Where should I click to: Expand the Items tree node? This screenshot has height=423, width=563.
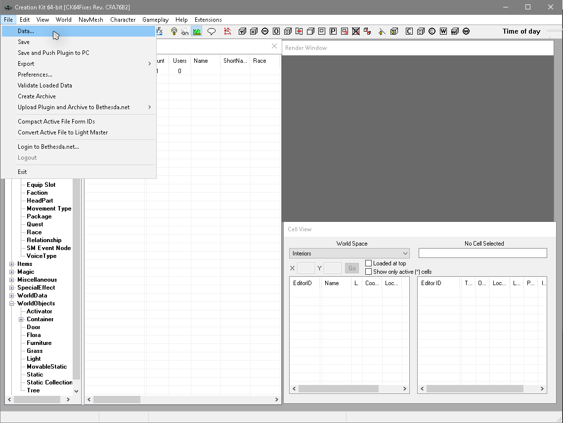pos(12,264)
